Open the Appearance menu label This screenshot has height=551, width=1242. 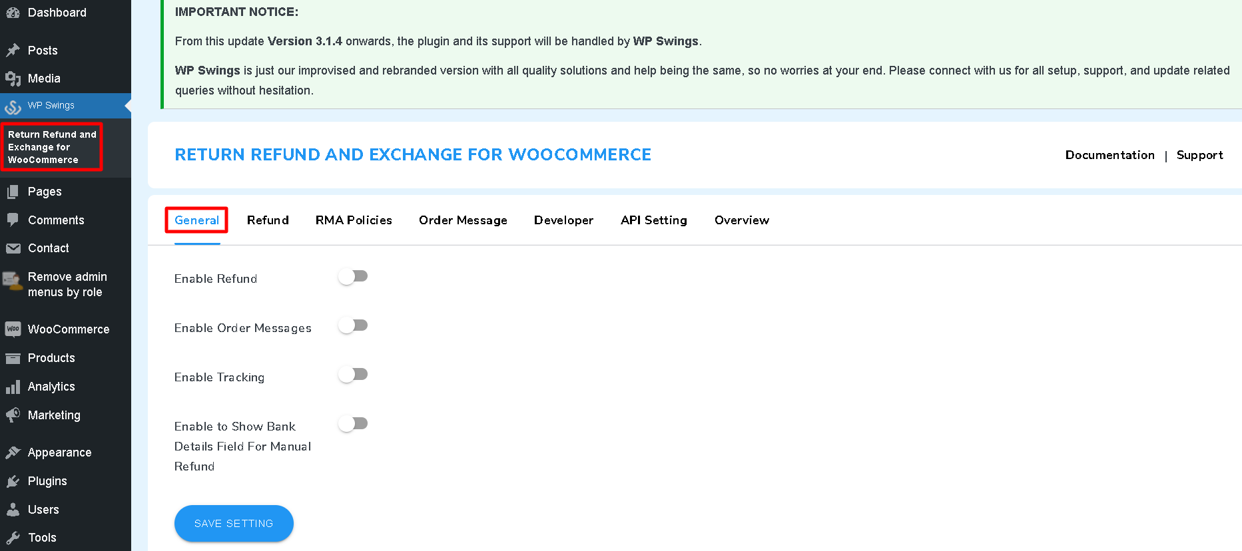click(x=60, y=453)
